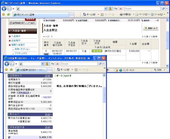The height and width of the screenshot is (139, 170).
Task: Click Add to Favorites icon in top window
Action: [x=8, y=15]
